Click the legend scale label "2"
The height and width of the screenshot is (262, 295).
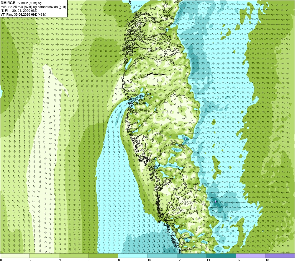click(30, 260)
